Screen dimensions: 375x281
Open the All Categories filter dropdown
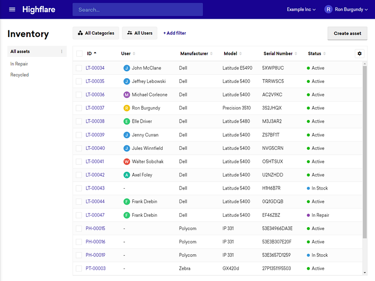click(96, 33)
